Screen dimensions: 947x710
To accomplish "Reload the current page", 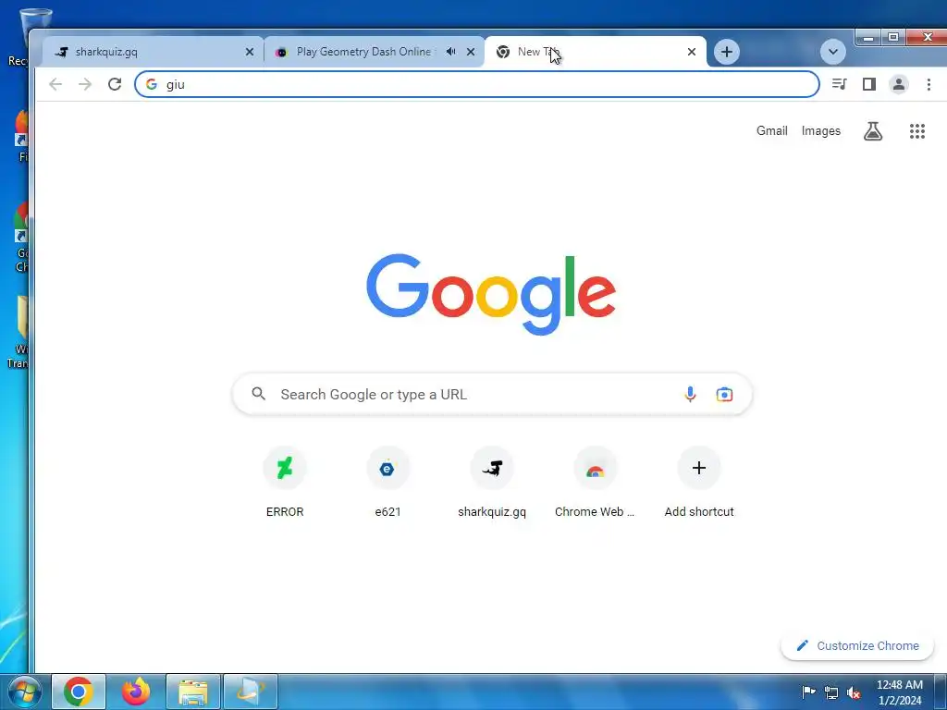I will click(x=115, y=84).
